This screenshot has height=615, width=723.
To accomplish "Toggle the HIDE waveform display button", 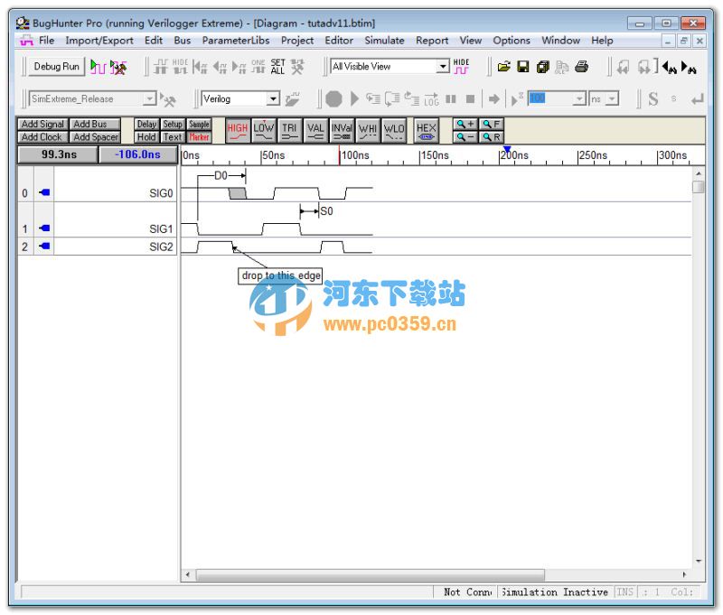I will coord(461,65).
